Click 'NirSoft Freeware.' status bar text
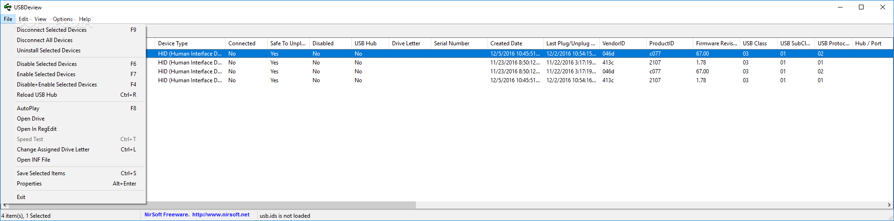 pyautogui.click(x=167, y=215)
